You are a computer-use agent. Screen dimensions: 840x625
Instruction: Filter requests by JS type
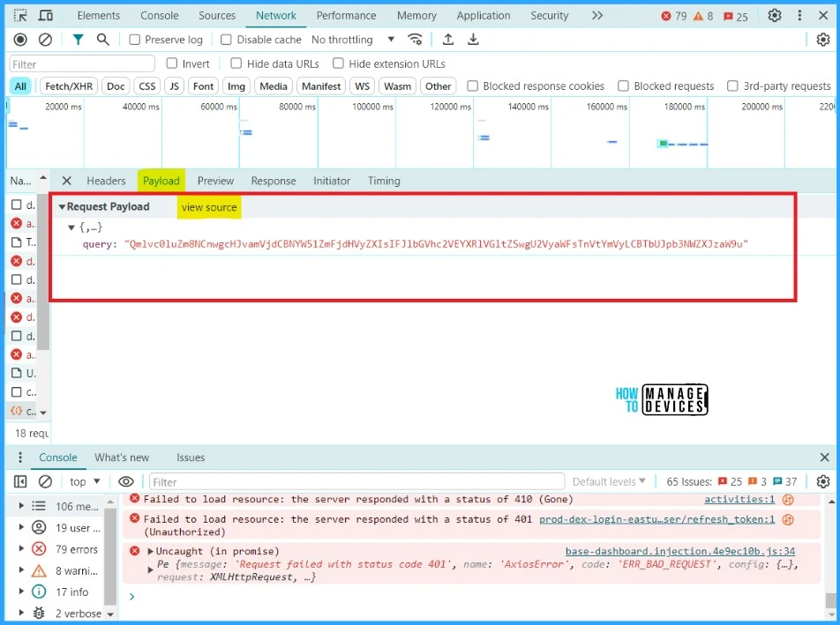174,86
